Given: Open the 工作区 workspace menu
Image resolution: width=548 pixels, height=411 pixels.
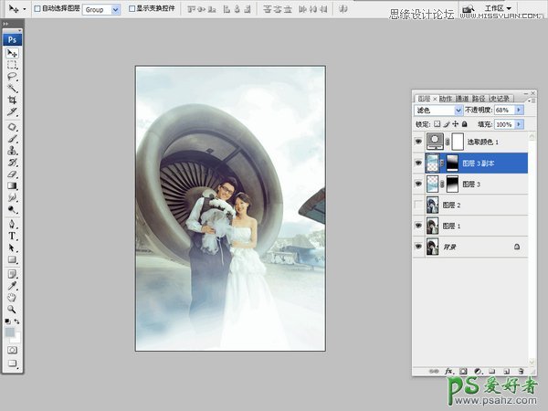Looking at the screenshot, I should [498, 8].
